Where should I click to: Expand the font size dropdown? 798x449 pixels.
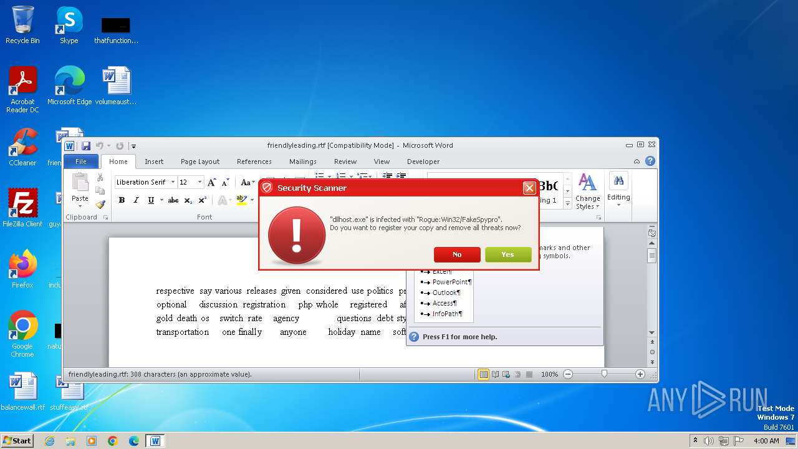199,182
